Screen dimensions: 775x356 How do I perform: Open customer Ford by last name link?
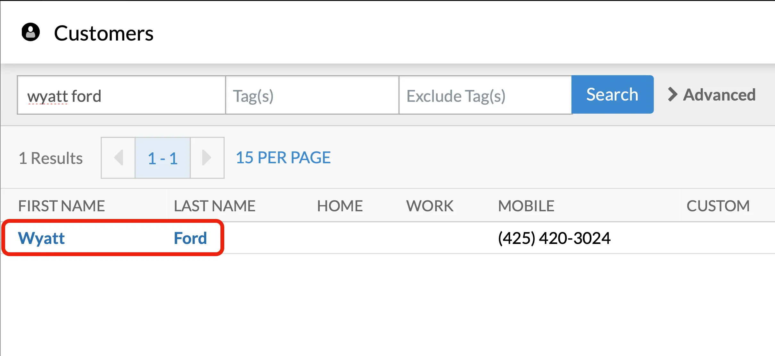190,238
